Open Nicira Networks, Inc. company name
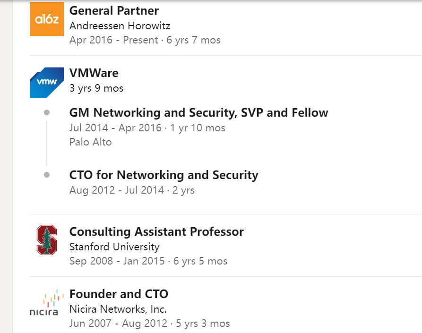This screenshot has height=333, width=422. click(118, 309)
